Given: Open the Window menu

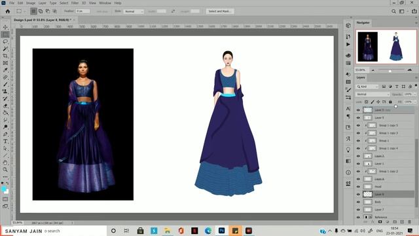Looking at the screenshot, I should tap(105, 3).
